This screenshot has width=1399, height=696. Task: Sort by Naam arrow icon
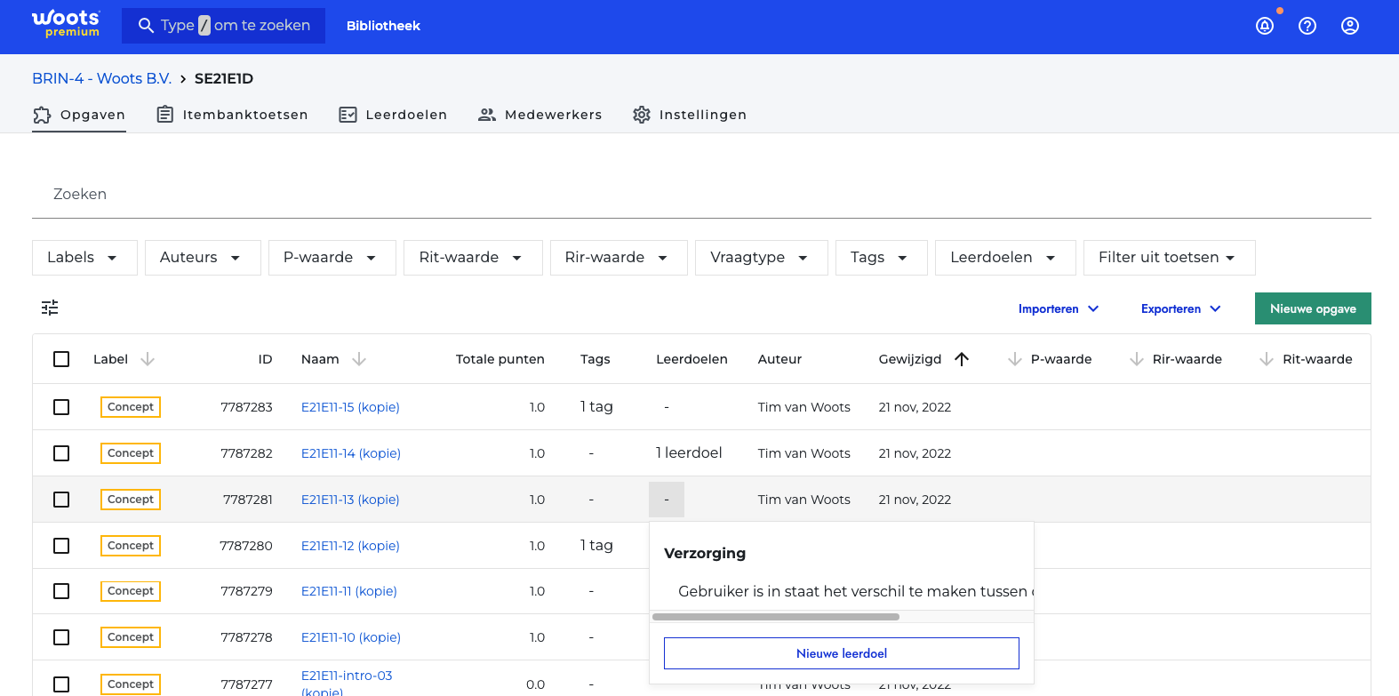click(359, 359)
